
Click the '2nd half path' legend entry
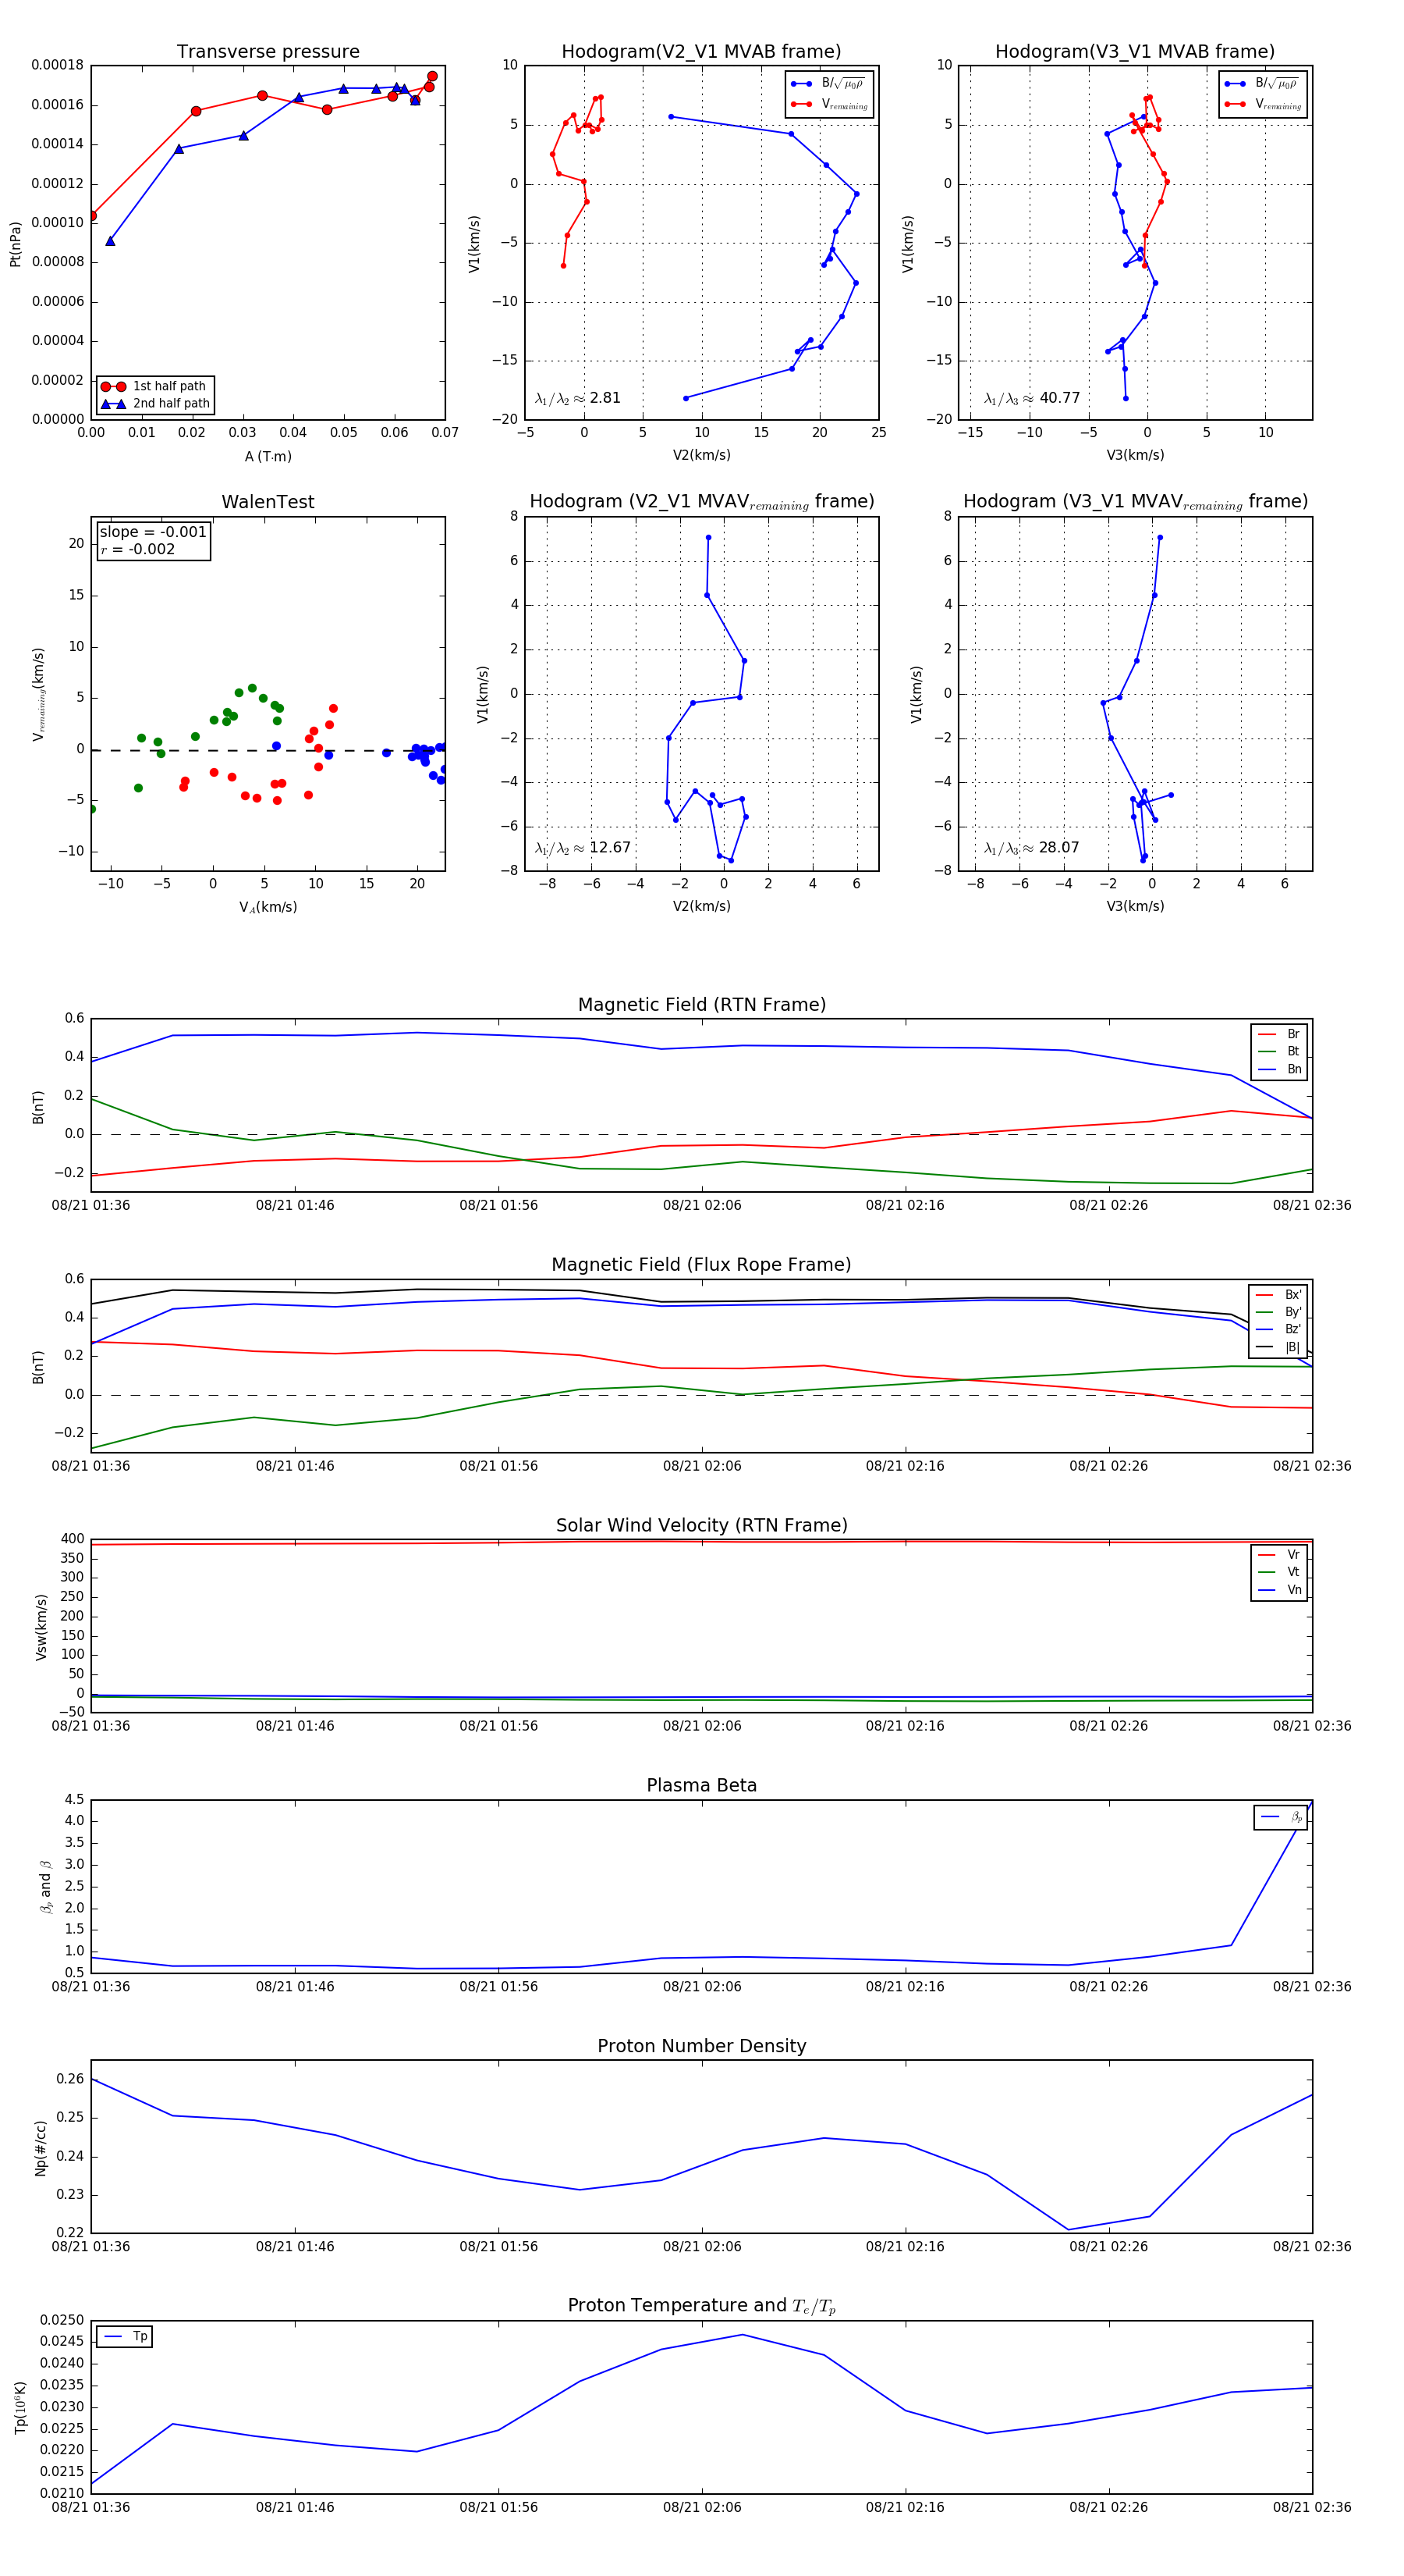pos(155,404)
